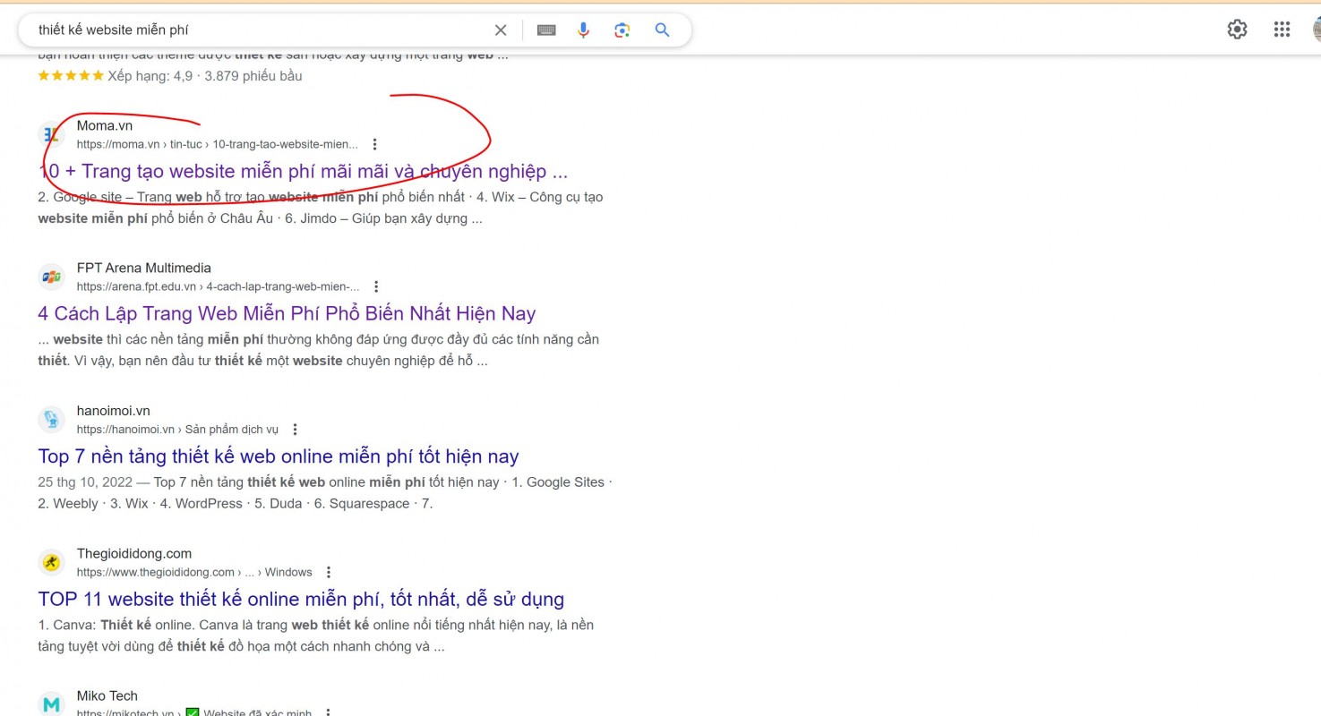Click the hanoimoi.vn site favicon

pos(52,419)
